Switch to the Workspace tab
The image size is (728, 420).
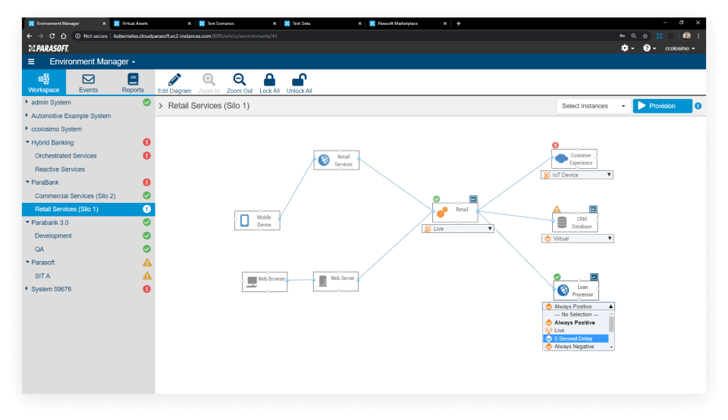pos(44,82)
